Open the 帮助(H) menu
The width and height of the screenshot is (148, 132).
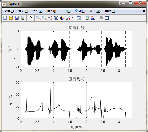(x=110, y=11)
